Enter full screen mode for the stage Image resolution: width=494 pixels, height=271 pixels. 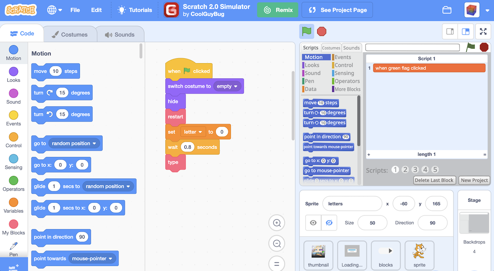483,31
